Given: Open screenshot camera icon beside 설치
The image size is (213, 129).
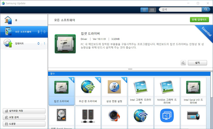Looking at the screenshot, I should (x=183, y=63).
